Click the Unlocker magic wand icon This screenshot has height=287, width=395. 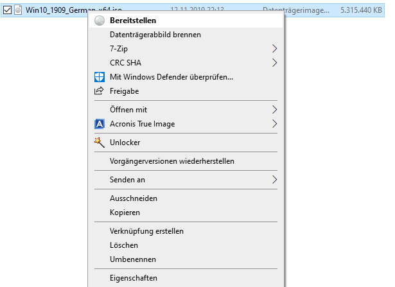pyautogui.click(x=100, y=143)
